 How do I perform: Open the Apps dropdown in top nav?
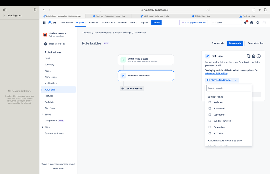[144, 22]
